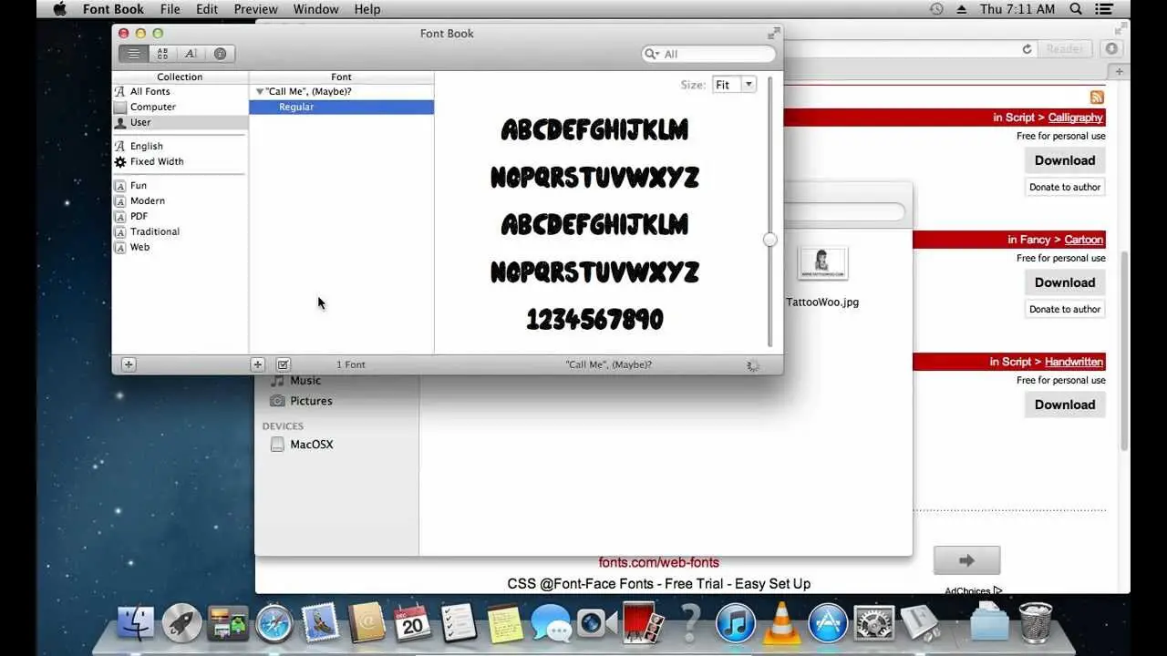This screenshot has width=1167, height=656.
Task: Open the Edit menu
Action: [x=207, y=9]
